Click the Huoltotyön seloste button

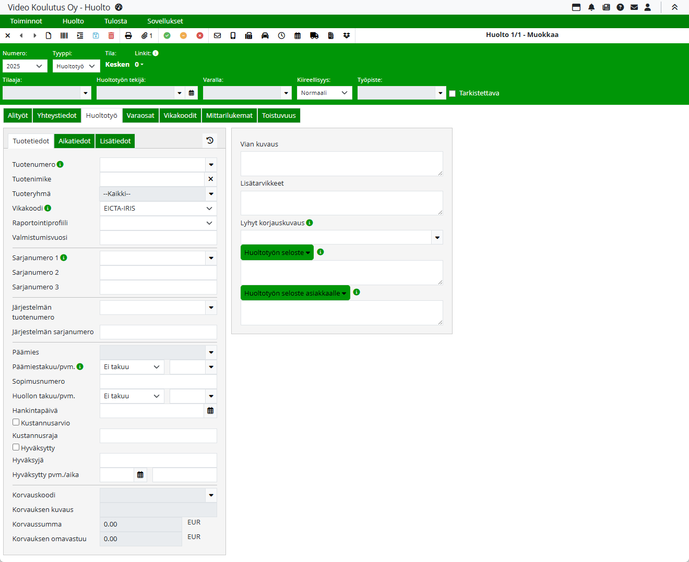point(277,252)
